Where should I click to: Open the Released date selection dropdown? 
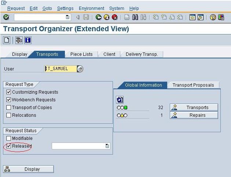[107, 146]
